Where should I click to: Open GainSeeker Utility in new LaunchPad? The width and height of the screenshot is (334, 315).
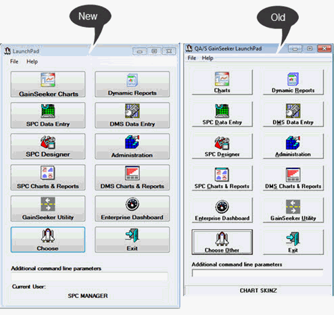click(x=48, y=209)
